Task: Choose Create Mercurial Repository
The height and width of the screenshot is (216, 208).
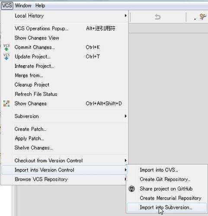Action: click(167, 198)
